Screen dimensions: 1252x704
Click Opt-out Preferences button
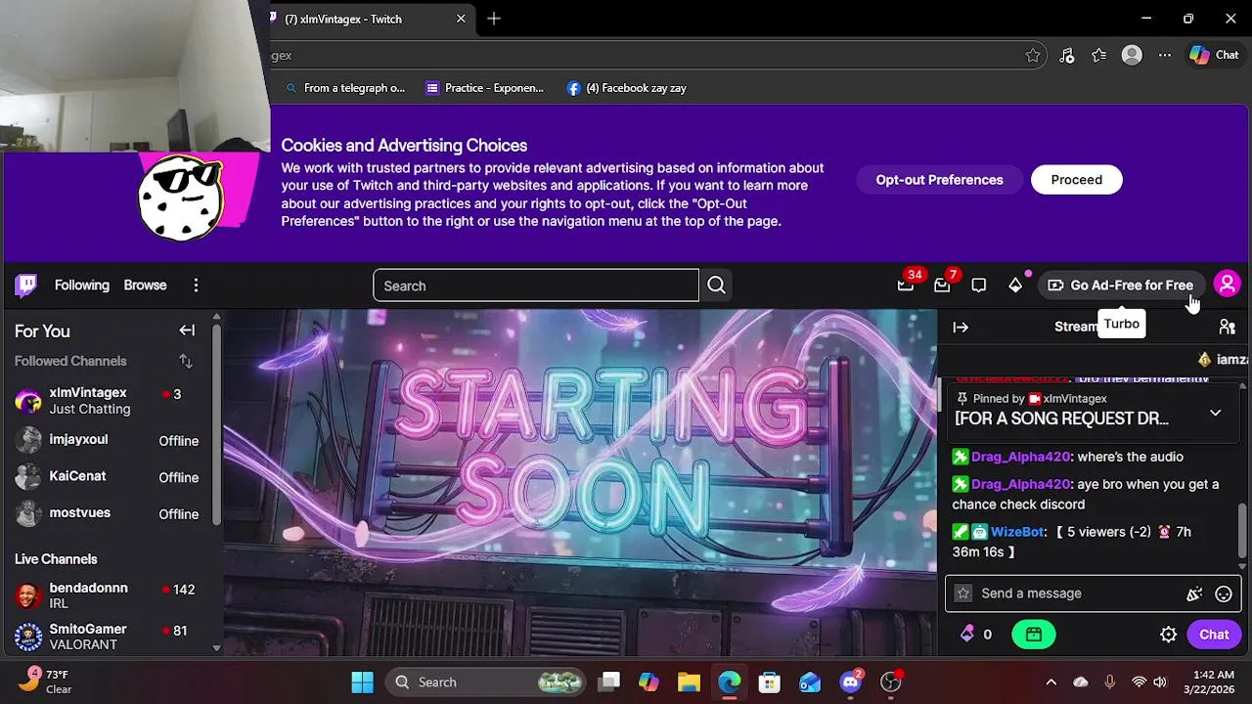coord(939,180)
